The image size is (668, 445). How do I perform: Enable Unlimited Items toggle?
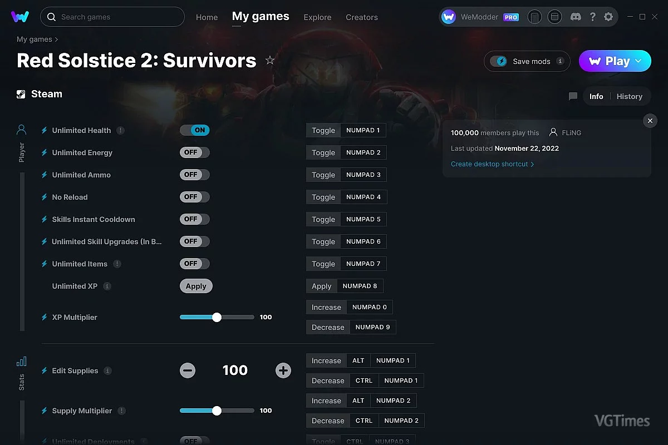(x=195, y=264)
